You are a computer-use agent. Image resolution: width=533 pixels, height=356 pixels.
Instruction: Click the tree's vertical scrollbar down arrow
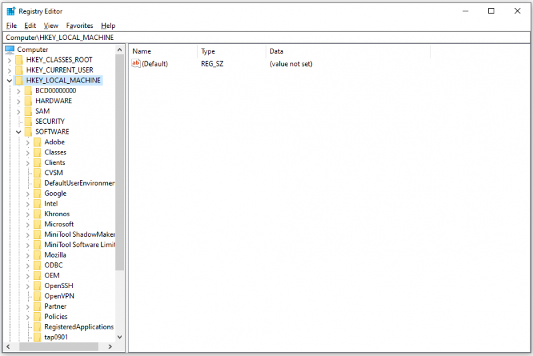tap(120, 337)
